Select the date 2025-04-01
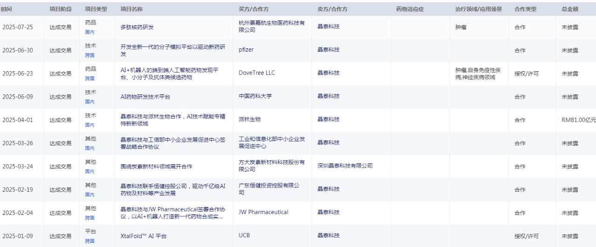596x247 pixels. [x=18, y=120]
